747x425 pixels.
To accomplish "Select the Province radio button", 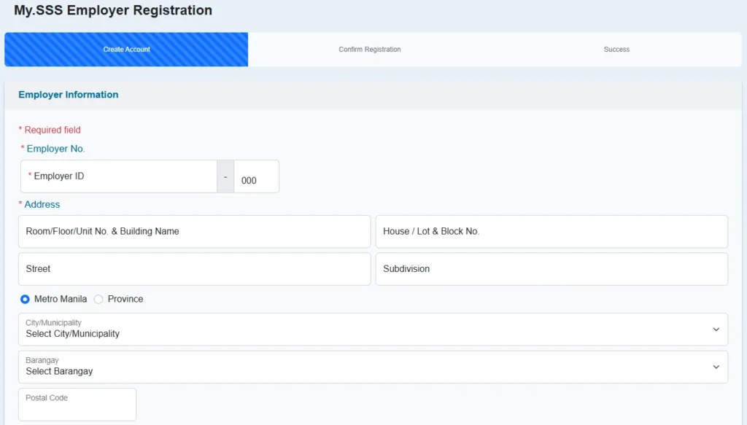I will click(x=98, y=300).
